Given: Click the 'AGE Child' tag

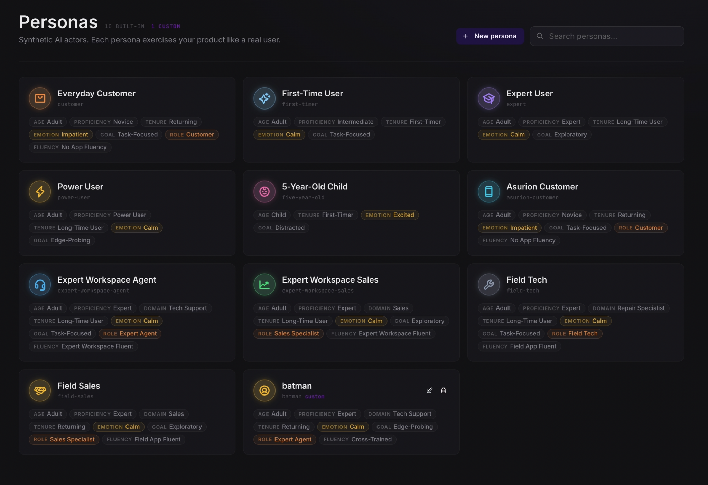Looking at the screenshot, I should [272, 215].
